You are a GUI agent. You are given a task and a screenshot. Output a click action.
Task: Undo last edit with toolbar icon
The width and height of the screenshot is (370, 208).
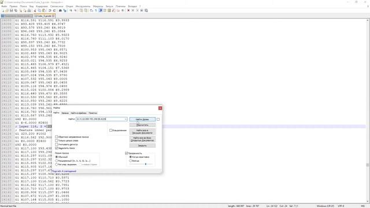[x=50, y=10]
